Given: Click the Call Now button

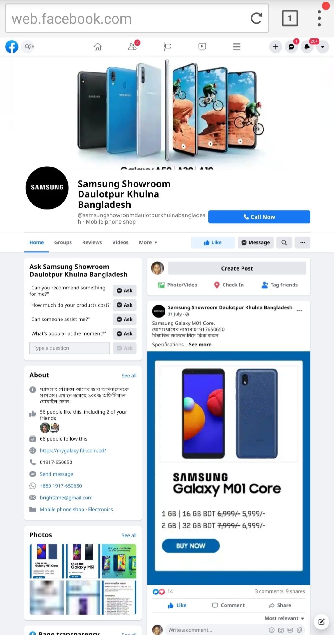Looking at the screenshot, I should point(259,217).
